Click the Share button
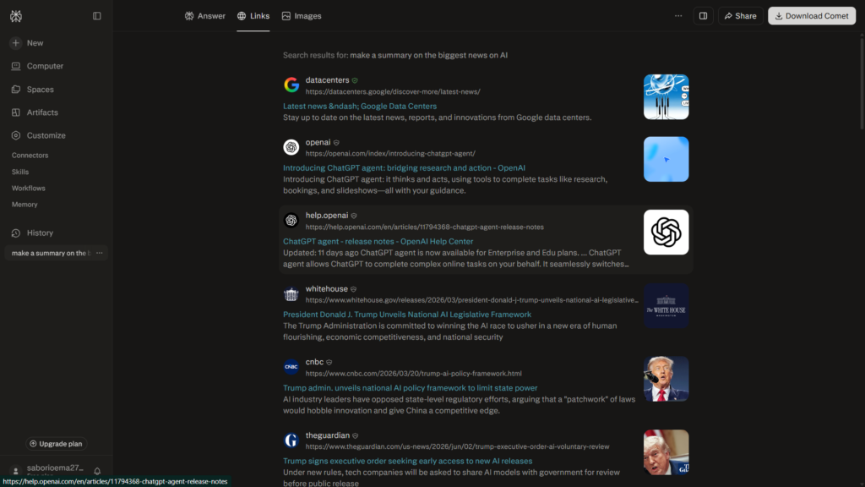 740,16
